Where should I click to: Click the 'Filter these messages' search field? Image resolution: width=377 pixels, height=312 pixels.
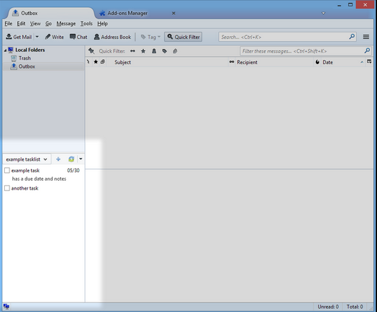click(301, 51)
